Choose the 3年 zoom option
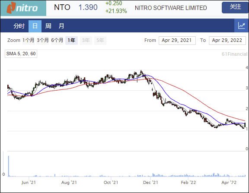Viewport: 249px width, 193px height. [x=86, y=40]
